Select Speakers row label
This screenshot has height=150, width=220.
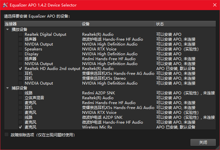point(33,49)
